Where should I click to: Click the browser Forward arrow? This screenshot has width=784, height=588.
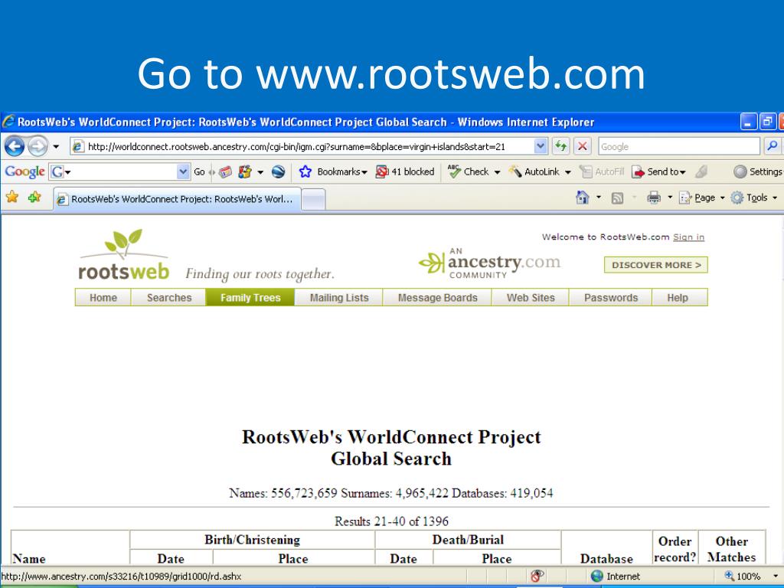(38, 146)
